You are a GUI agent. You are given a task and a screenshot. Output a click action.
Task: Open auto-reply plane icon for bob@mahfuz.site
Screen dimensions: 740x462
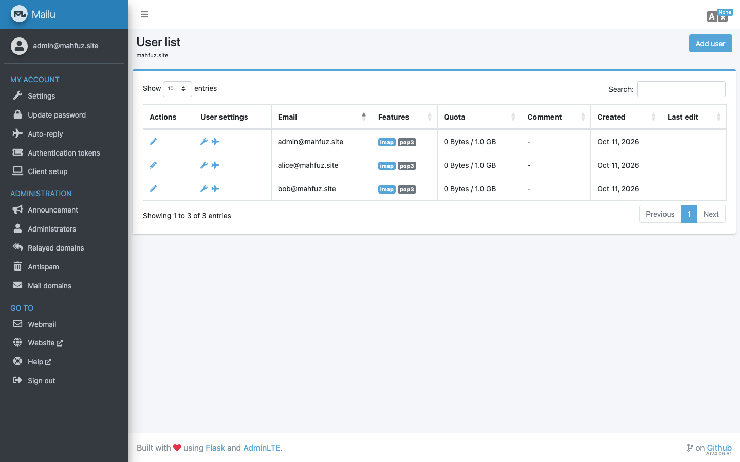pos(216,189)
